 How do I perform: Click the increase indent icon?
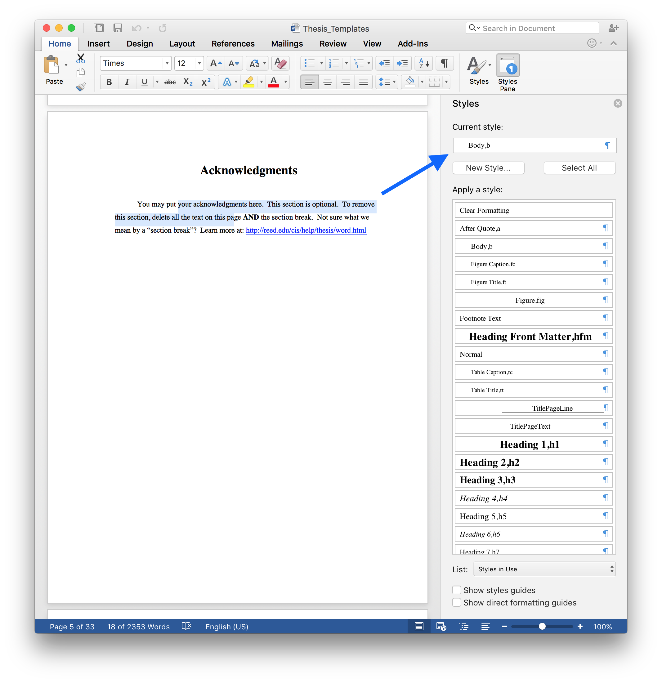tap(403, 63)
